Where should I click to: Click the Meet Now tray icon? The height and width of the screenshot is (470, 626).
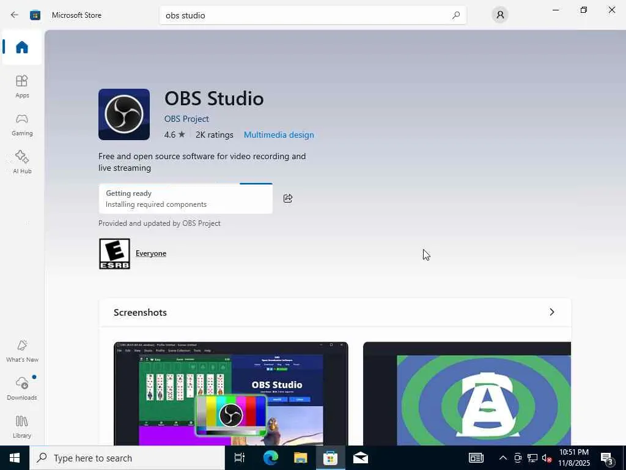click(518, 458)
